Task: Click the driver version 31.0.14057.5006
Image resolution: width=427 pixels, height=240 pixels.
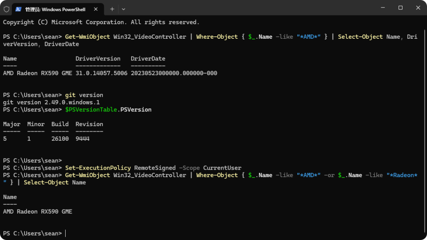Action: click(101, 73)
